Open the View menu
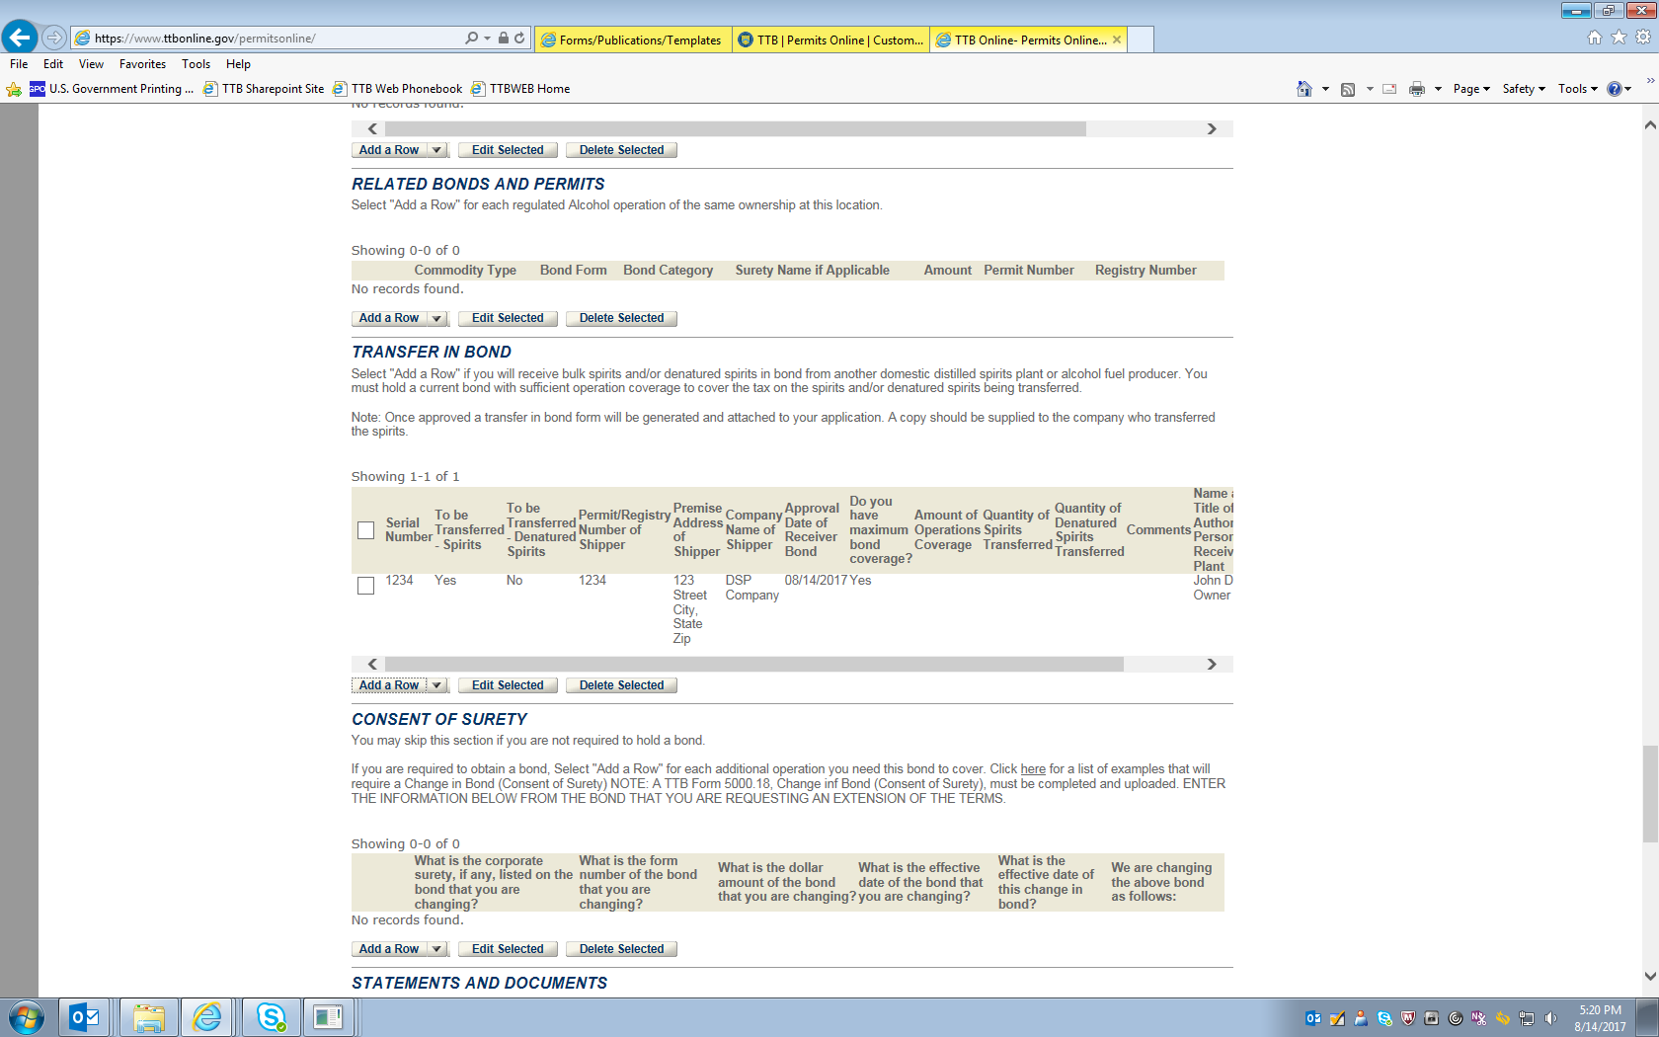This screenshot has height=1037, width=1659. click(x=91, y=64)
